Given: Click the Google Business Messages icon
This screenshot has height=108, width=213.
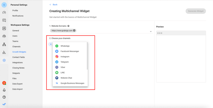Looking at the screenshot, I should click(x=57, y=83).
